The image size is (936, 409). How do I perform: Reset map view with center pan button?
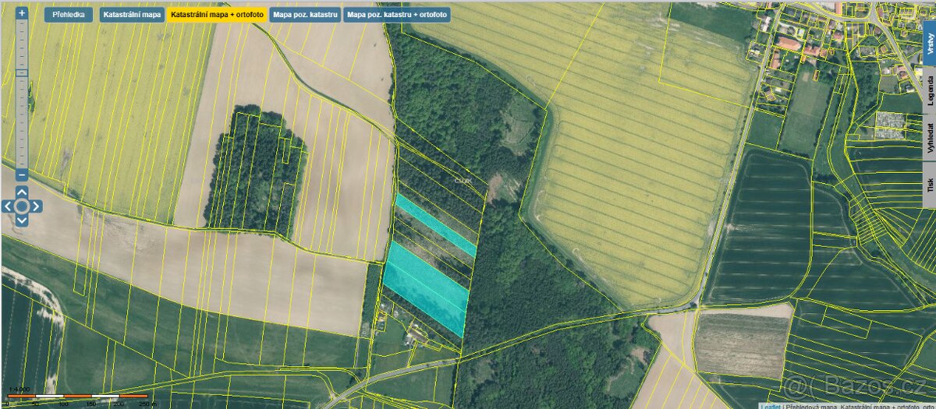tap(22, 206)
